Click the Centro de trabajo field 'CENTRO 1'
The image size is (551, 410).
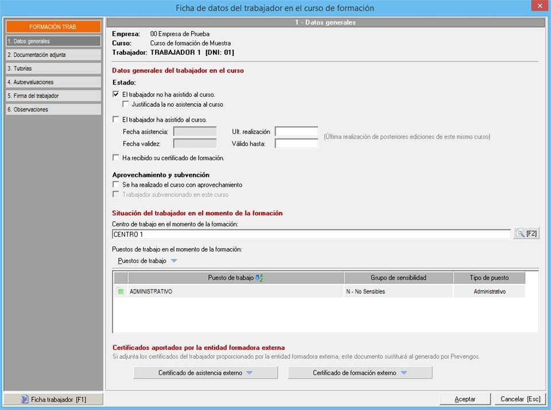pos(311,234)
